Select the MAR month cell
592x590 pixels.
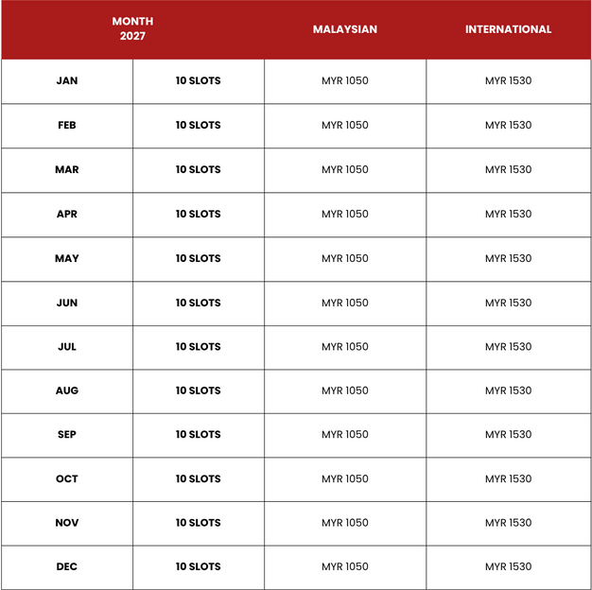(x=67, y=169)
